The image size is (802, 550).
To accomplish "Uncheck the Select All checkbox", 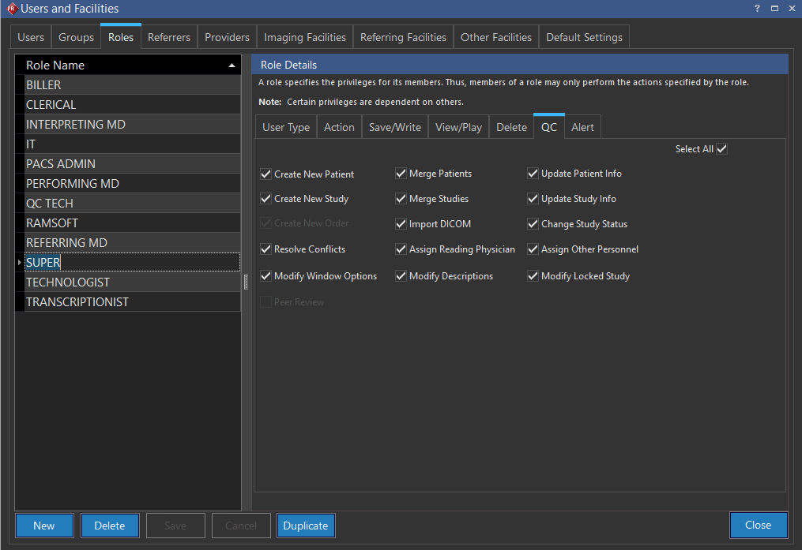I will (x=721, y=149).
